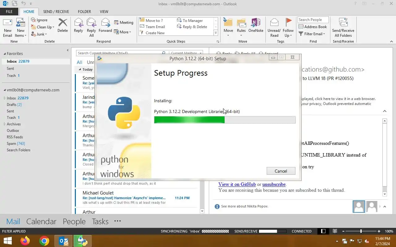Click the OneNote icon in ribbon
The image size is (396, 247).
(256, 23)
